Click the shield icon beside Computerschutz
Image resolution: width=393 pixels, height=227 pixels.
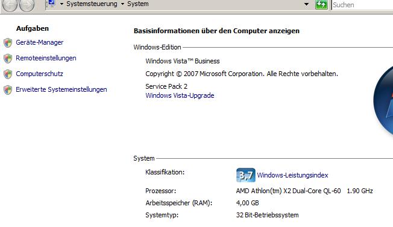8,74
